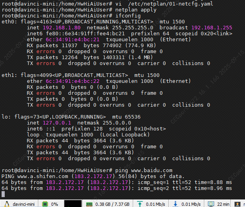Click the teal upload arrow icon
This screenshot has height=207, width=245.
(x=140, y=204)
